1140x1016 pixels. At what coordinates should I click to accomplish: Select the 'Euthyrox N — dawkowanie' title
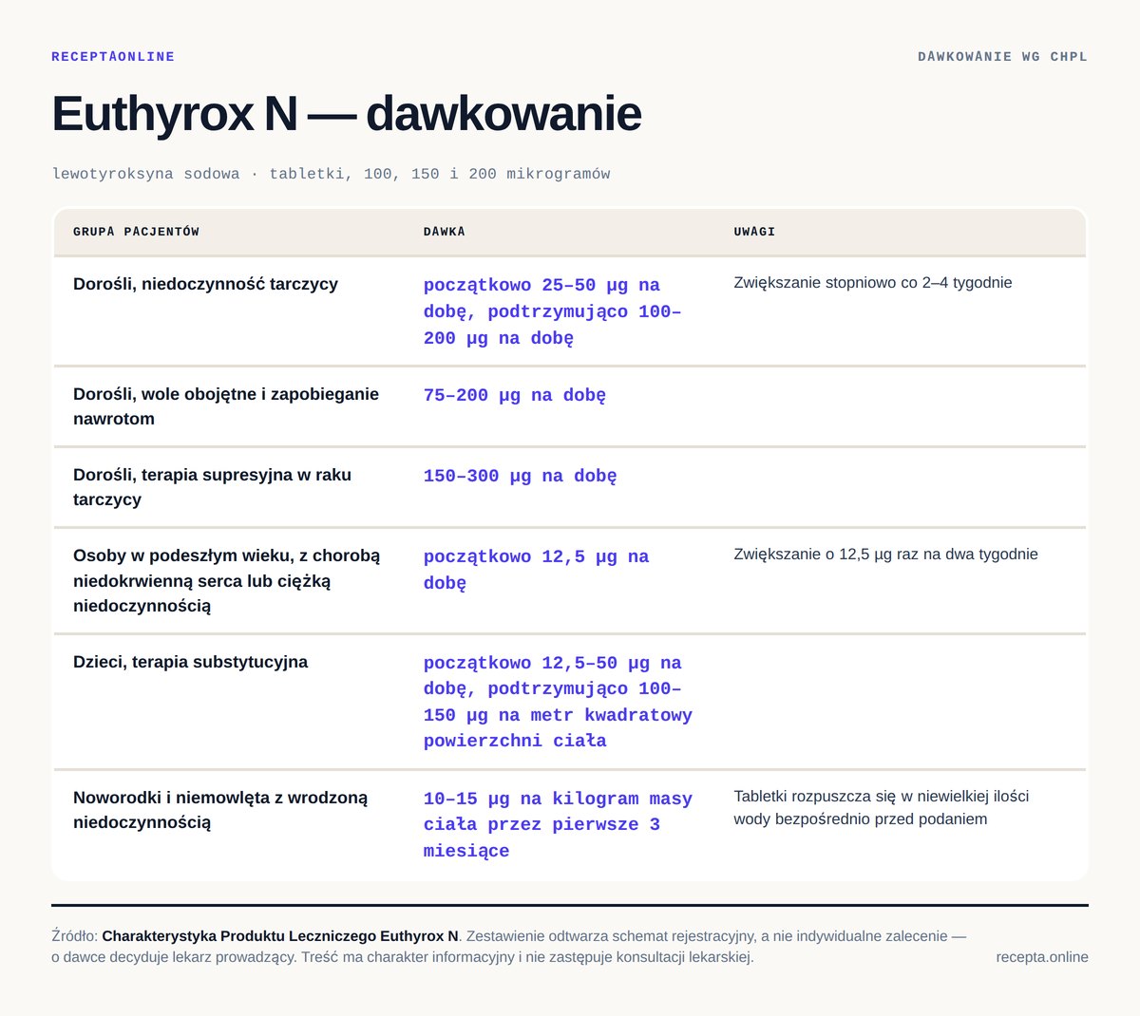point(347,114)
